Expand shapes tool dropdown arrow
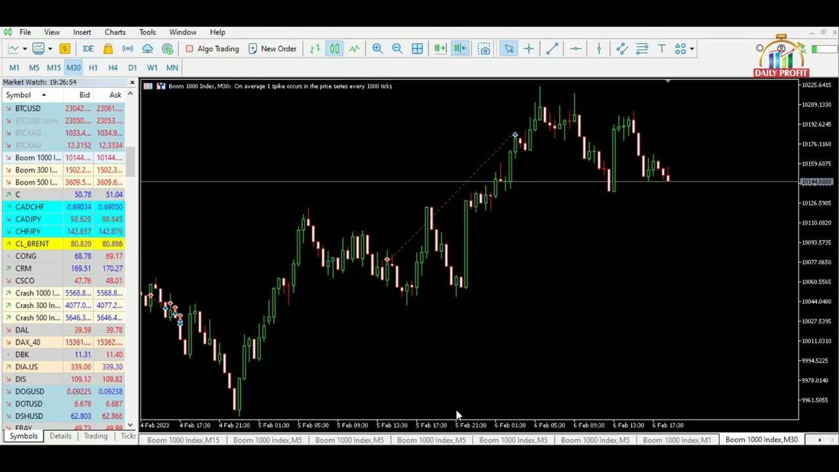This screenshot has height=472, width=839. tap(692, 49)
